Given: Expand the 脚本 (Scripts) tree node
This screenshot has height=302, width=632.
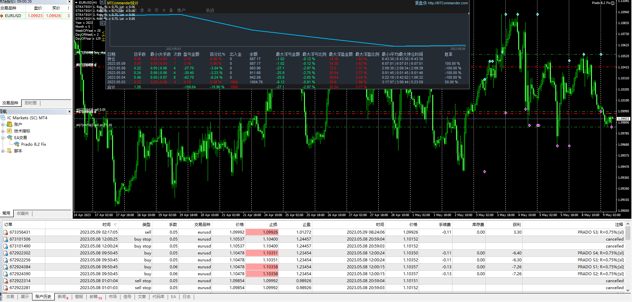Looking at the screenshot, I should (3, 151).
